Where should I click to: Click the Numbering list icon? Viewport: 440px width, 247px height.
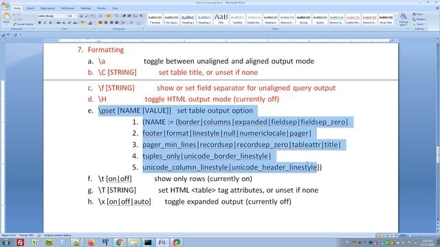coord(109,16)
